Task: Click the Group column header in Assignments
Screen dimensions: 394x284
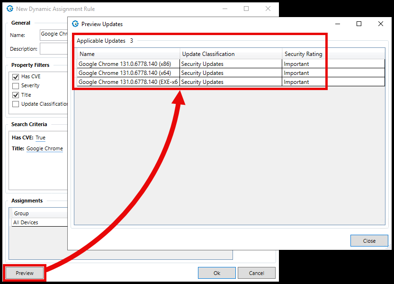Action: point(40,213)
